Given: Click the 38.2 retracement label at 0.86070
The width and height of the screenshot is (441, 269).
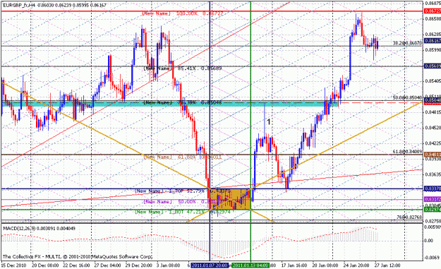Looking at the screenshot, I should (408, 43).
